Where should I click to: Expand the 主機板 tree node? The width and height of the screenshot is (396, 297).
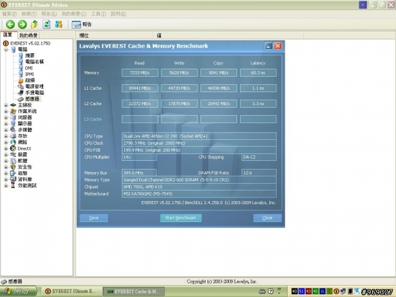[6, 105]
